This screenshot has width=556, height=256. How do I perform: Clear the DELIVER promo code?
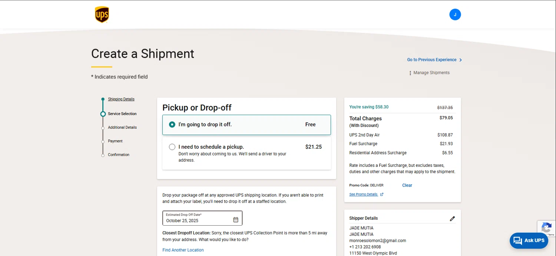pos(407,185)
